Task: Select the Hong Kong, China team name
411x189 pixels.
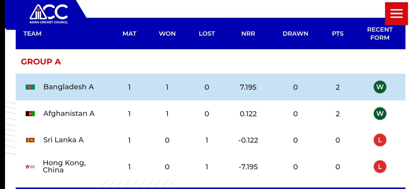Action: (64, 166)
